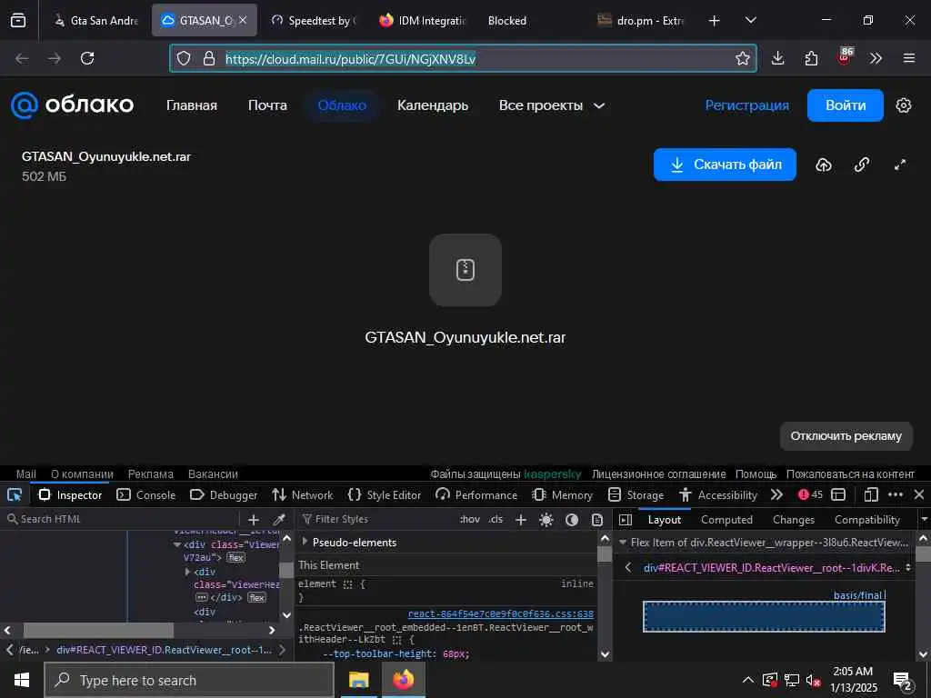The width and height of the screenshot is (931, 698).
Task: Click the save to cloud icon
Action: pyautogui.click(x=824, y=165)
